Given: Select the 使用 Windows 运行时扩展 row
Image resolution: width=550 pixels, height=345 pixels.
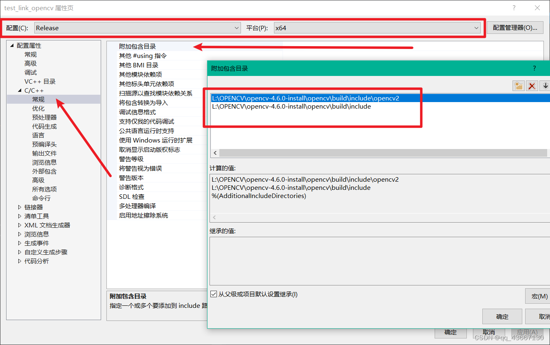Looking at the screenshot, I should pos(157,140).
